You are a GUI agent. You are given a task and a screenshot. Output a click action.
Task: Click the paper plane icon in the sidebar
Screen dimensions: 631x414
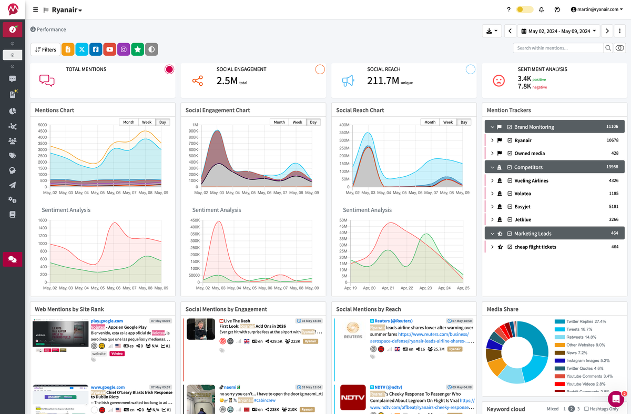click(13, 185)
